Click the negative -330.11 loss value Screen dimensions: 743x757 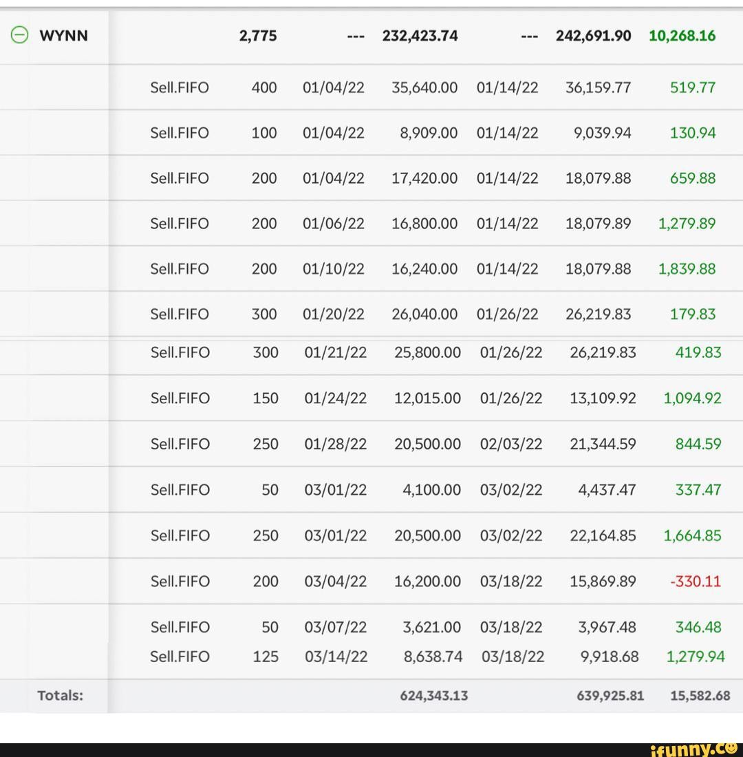point(695,582)
